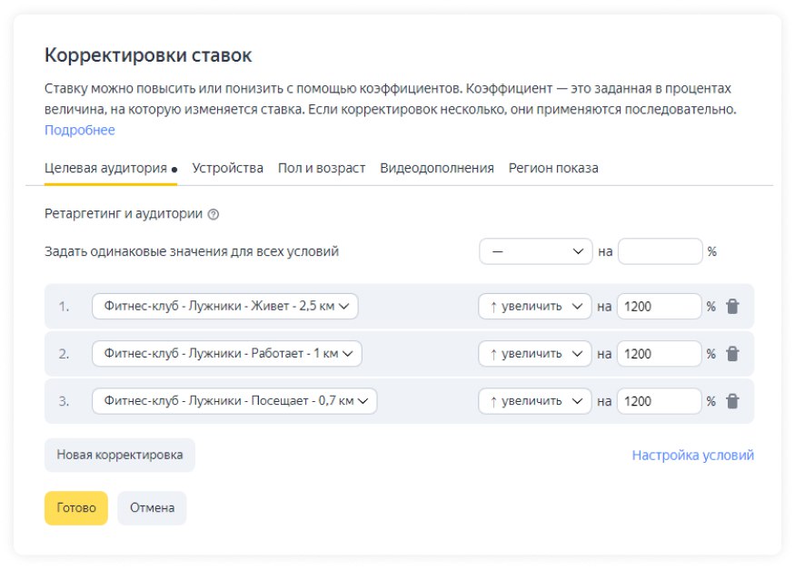
Task: Click the empty percent field for all conditions
Action: 660,251
